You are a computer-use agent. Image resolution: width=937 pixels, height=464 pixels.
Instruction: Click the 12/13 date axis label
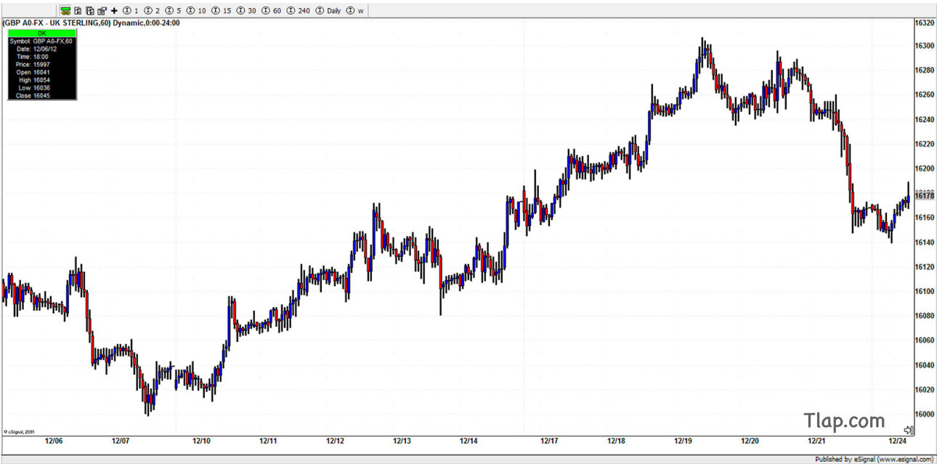402,441
